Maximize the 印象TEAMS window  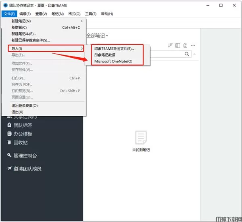(x=221, y=5)
